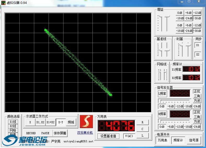206x148 pixels.
Task: Select the X-Y display mode
Action: pyautogui.click(x=61, y=122)
